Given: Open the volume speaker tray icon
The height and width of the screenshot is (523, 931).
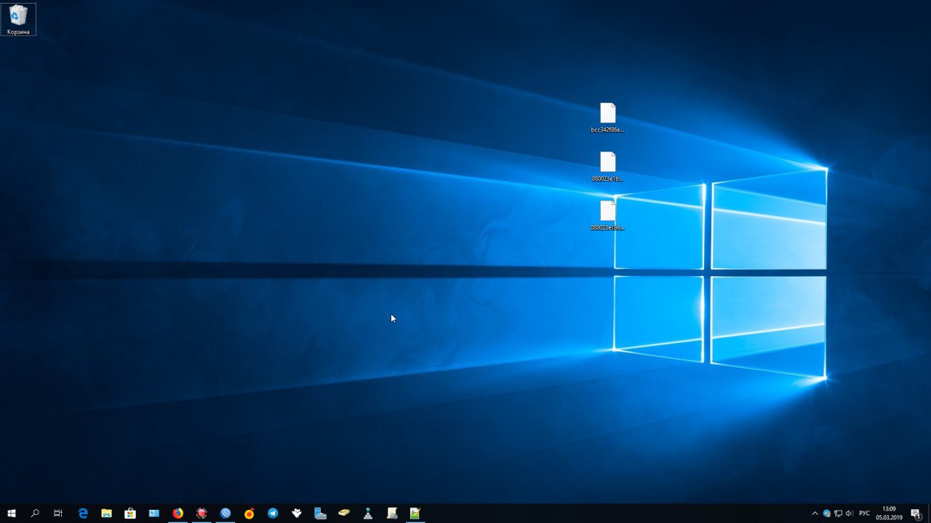Looking at the screenshot, I should [850, 514].
